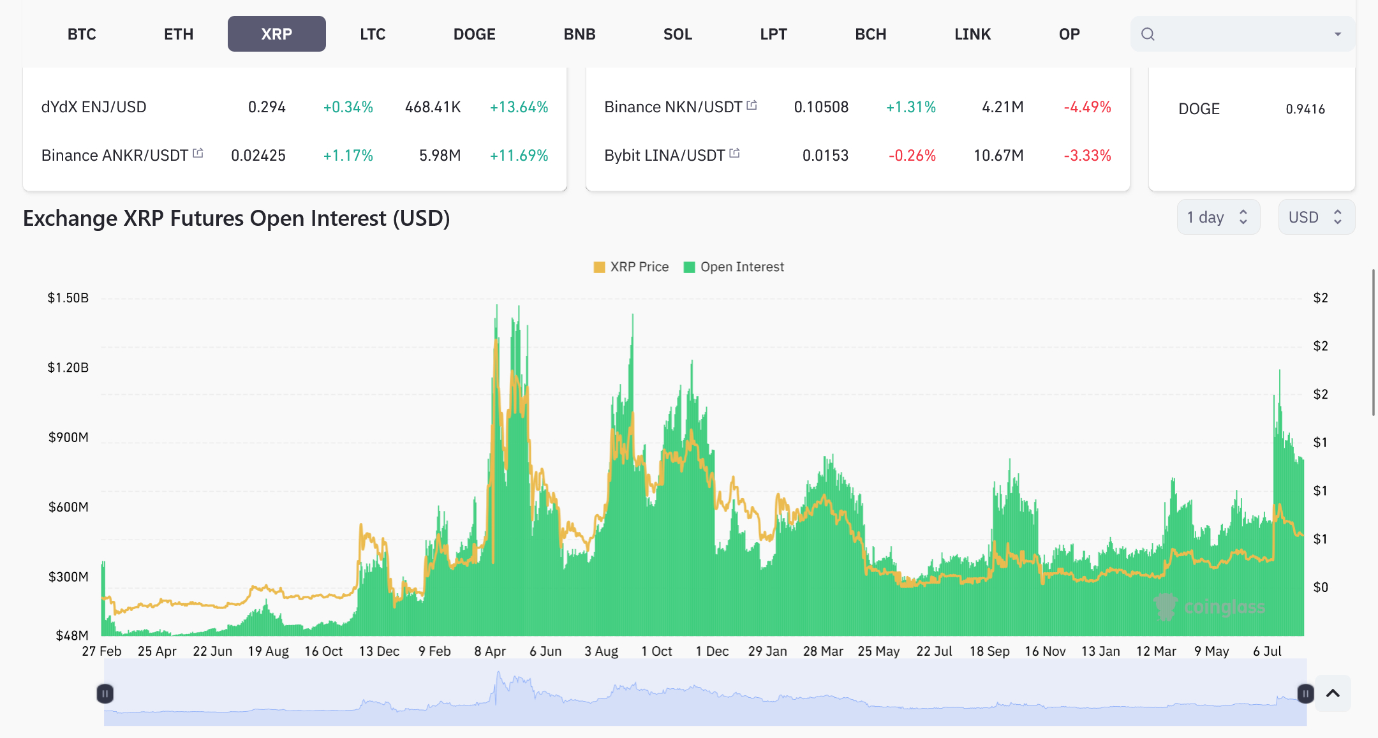The height and width of the screenshot is (738, 1378).
Task: Open the BNB tab
Action: click(x=579, y=34)
